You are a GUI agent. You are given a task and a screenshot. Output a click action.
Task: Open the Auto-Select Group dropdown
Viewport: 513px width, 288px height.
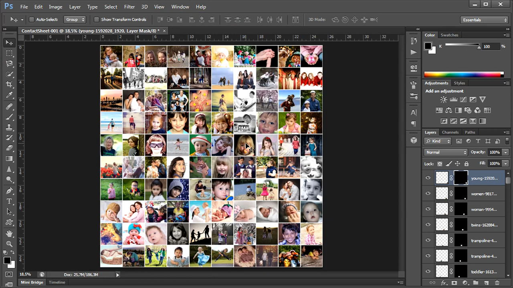click(x=75, y=19)
